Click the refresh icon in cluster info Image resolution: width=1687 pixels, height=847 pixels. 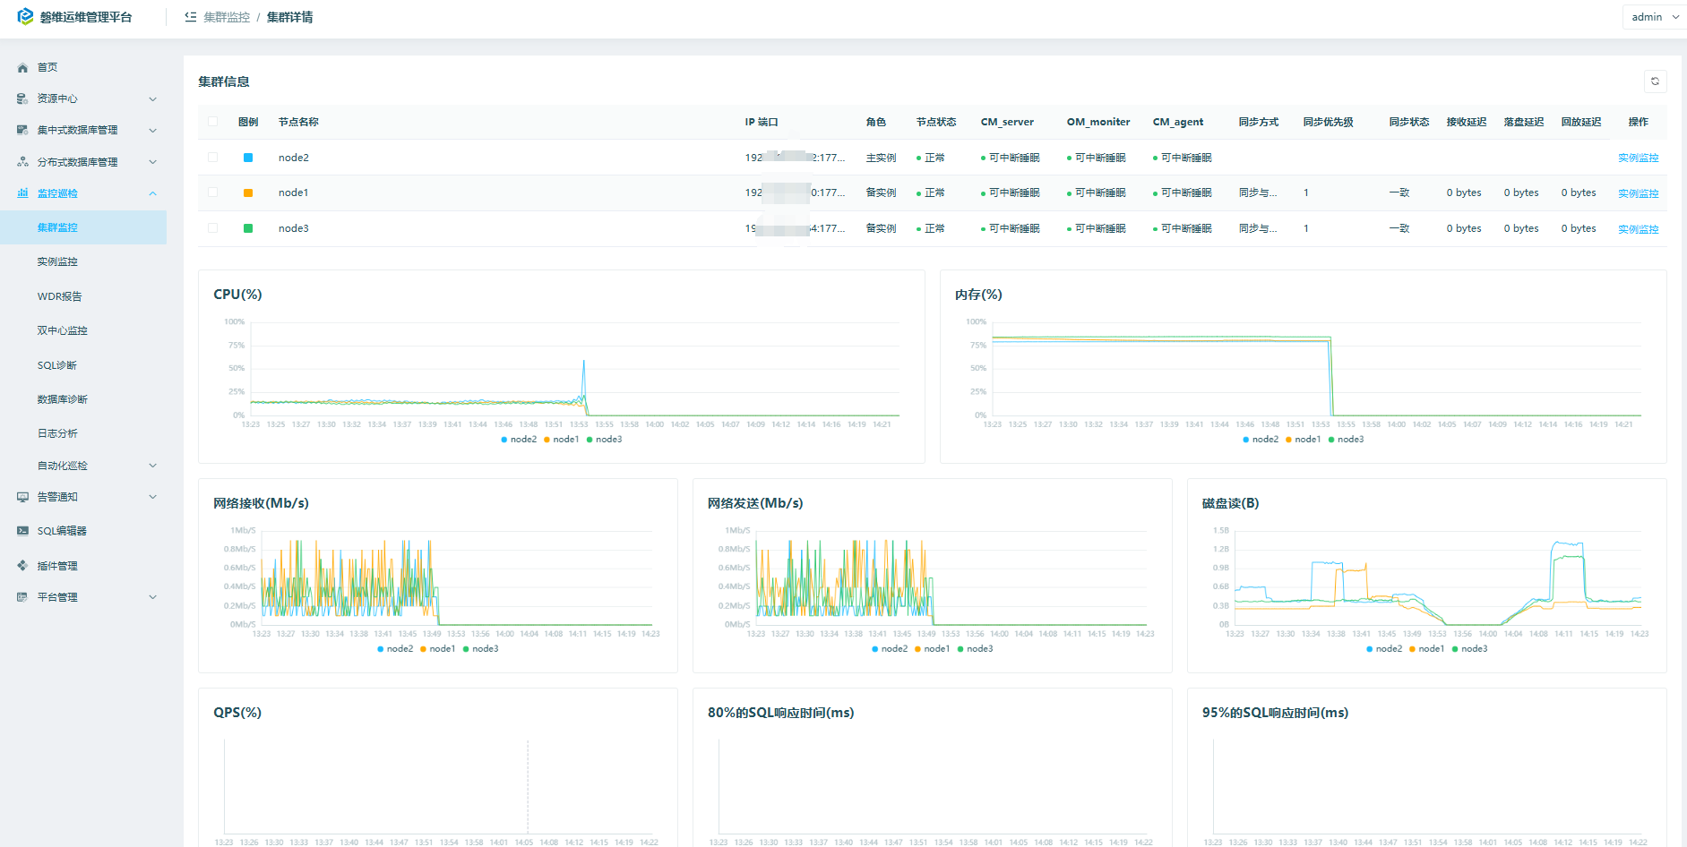[1655, 81]
